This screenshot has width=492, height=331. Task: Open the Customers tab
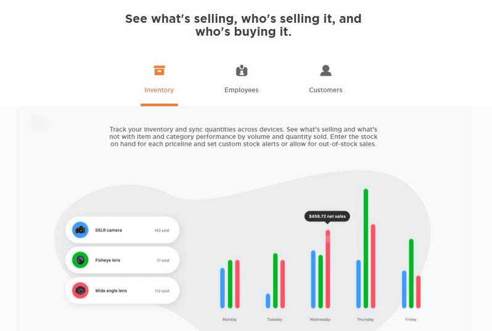[326, 90]
